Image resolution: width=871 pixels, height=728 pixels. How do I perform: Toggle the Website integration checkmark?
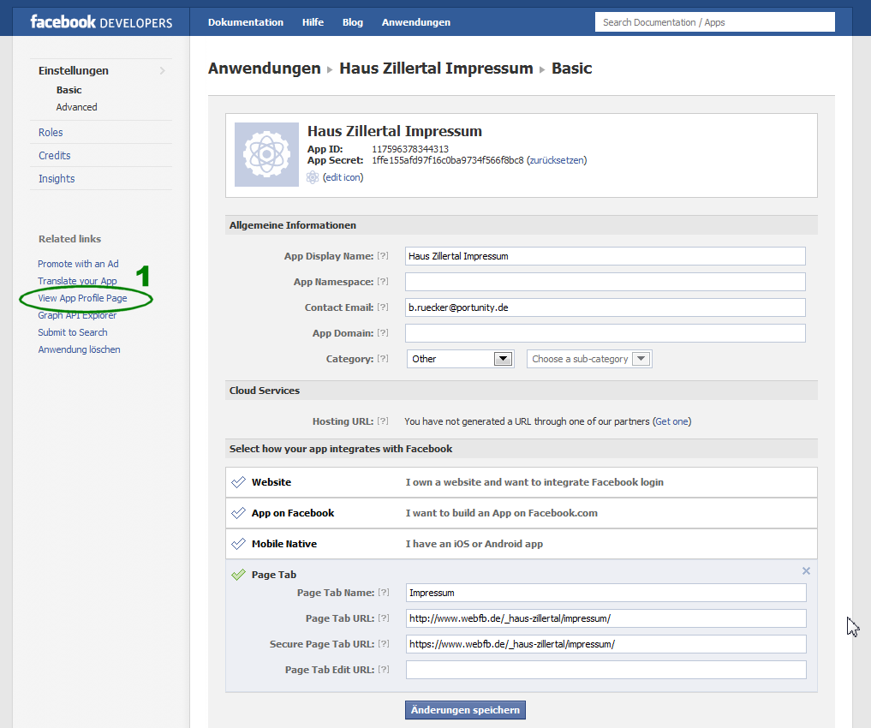point(238,482)
